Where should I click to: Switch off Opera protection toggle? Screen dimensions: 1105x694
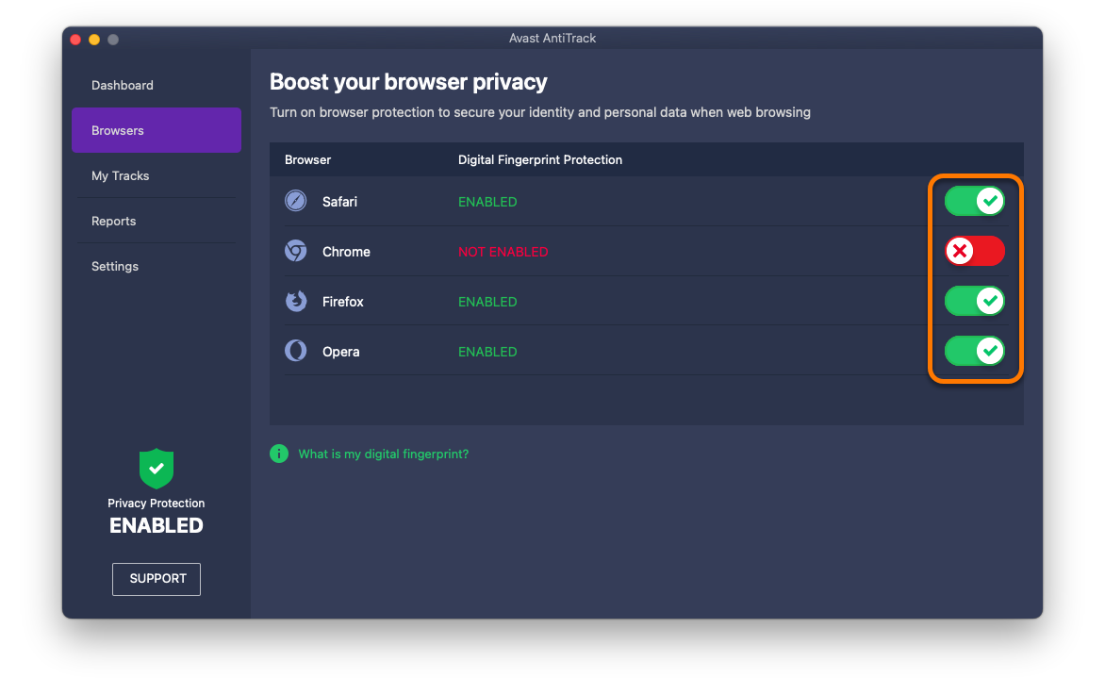point(975,351)
